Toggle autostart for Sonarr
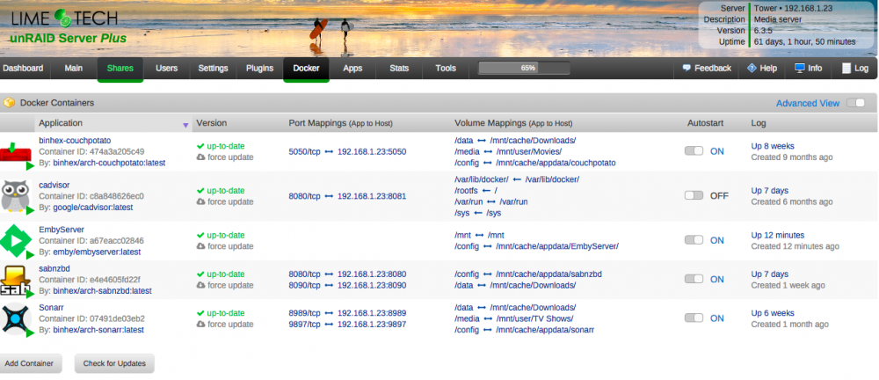Image resolution: width=879 pixels, height=380 pixels. coord(694,318)
